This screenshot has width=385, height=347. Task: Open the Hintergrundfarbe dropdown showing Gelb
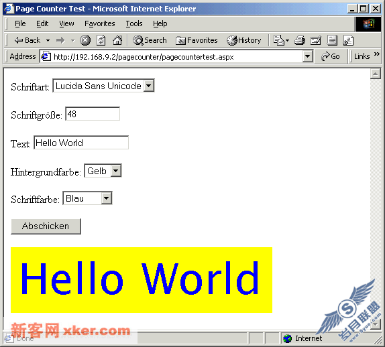pos(103,171)
